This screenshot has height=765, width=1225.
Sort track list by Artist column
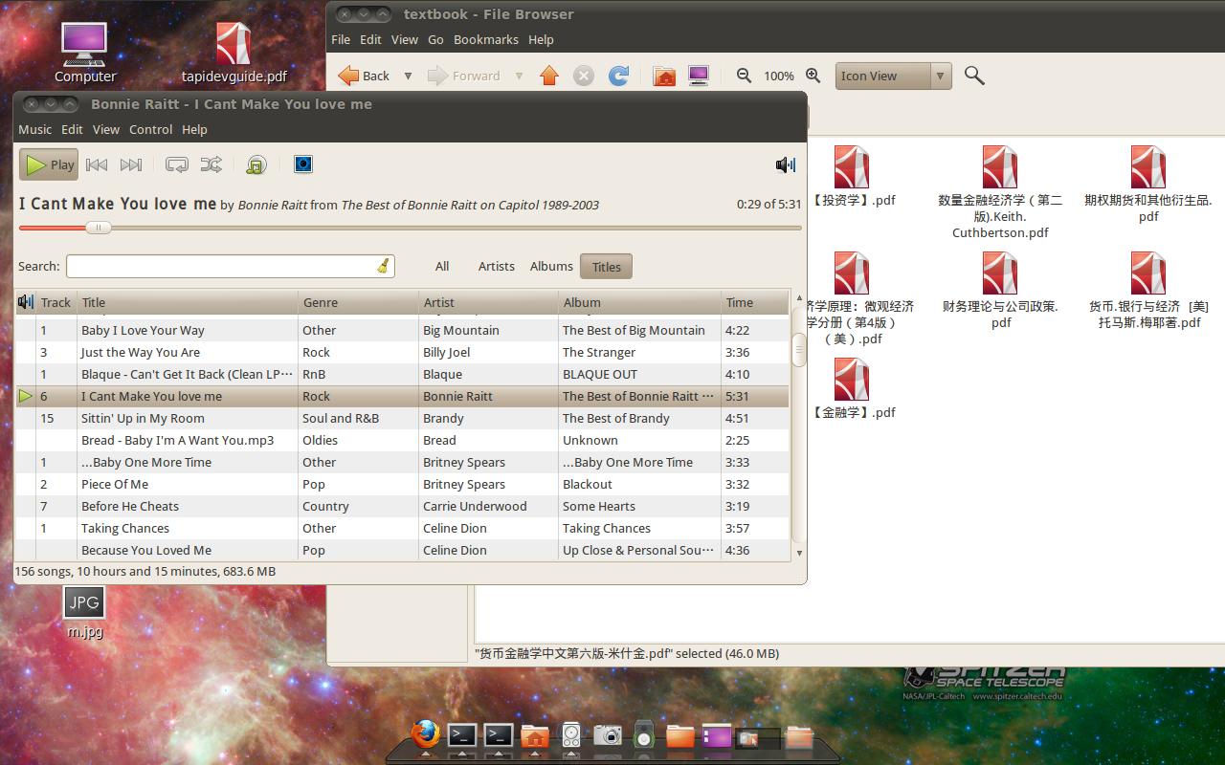488,302
